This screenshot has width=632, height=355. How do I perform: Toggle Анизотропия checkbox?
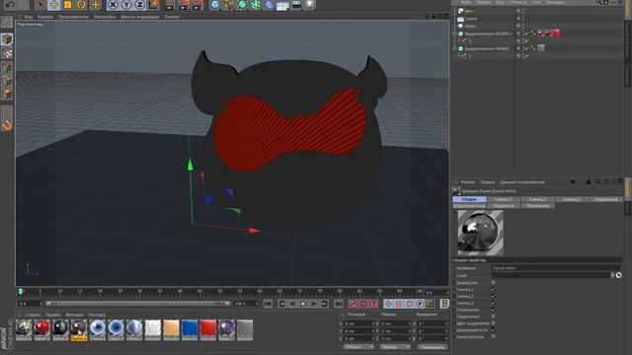point(493,336)
